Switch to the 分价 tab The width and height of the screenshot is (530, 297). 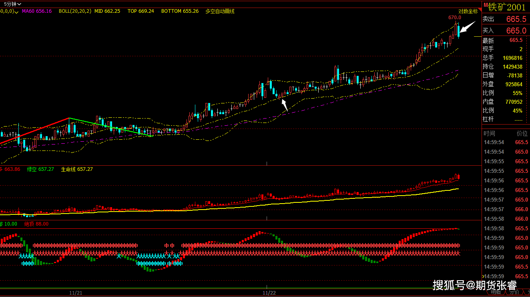coord(514,292)
